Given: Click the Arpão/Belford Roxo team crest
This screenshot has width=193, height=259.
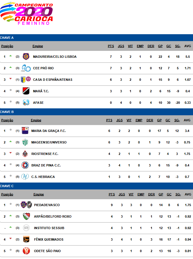Looking at the screenshot, I should (26, 216).
